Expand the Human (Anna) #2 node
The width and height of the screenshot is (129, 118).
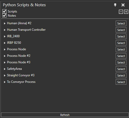coord(5,23)
